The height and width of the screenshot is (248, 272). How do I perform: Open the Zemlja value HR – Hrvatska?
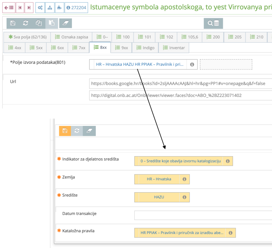159,179
